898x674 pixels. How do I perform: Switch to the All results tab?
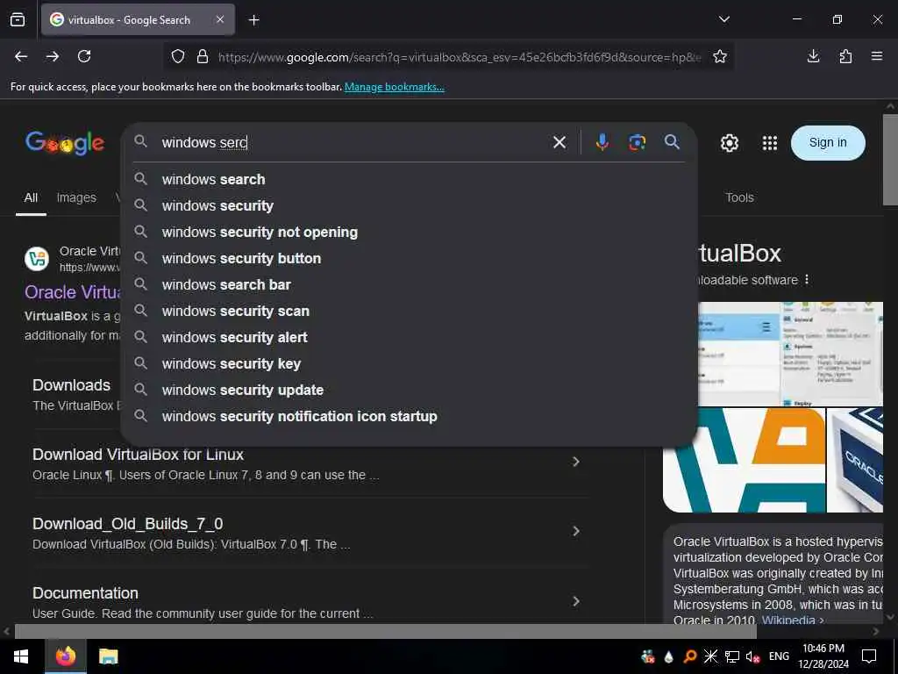click(31, 197)
